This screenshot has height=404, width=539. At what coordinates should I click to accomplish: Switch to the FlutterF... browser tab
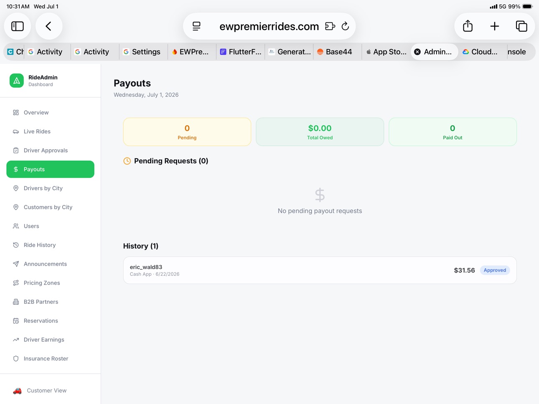click(241, 52)
